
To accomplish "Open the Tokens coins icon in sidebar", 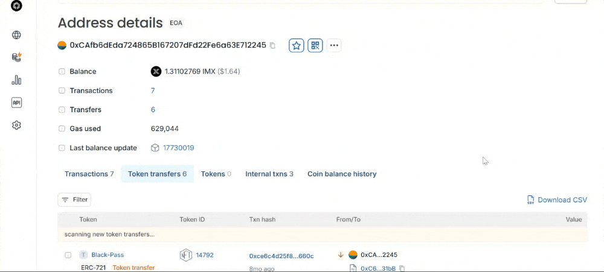I will (x=16, y=57).
